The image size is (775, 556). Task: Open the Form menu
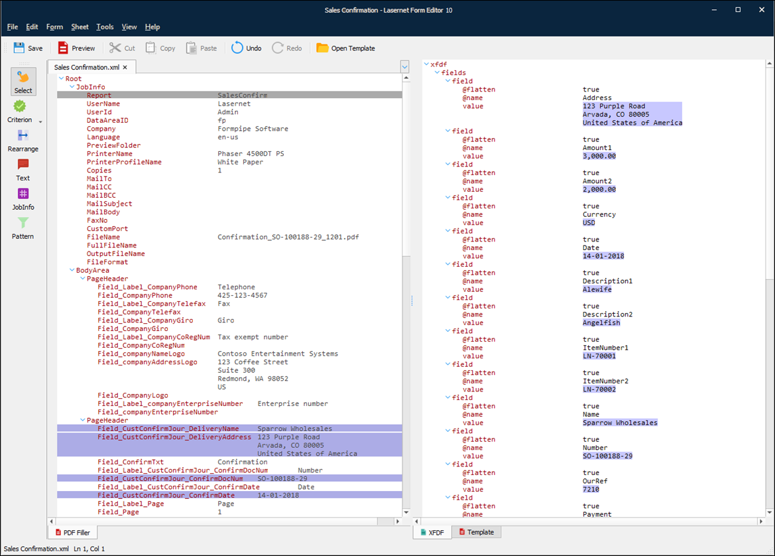click(54, 27)
